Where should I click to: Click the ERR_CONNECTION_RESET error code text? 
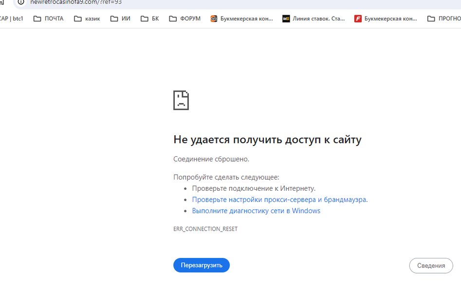205,229
